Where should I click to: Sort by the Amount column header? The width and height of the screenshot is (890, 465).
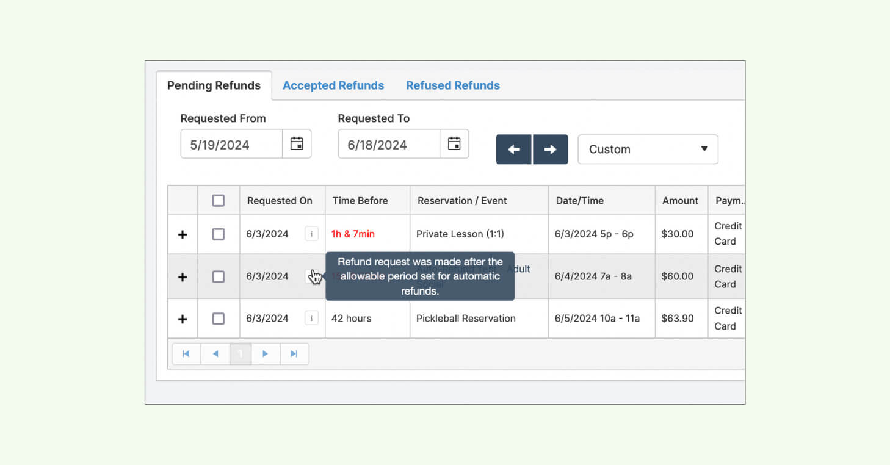pyautogui.click(x=680, y=201)
